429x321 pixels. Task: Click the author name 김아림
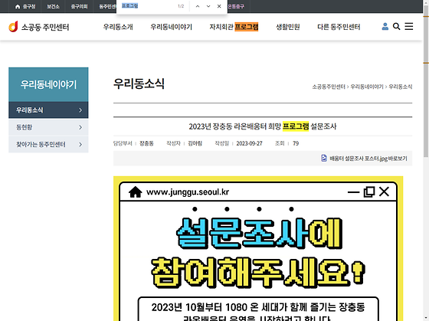pyautogui.click(x=195, y=143)
